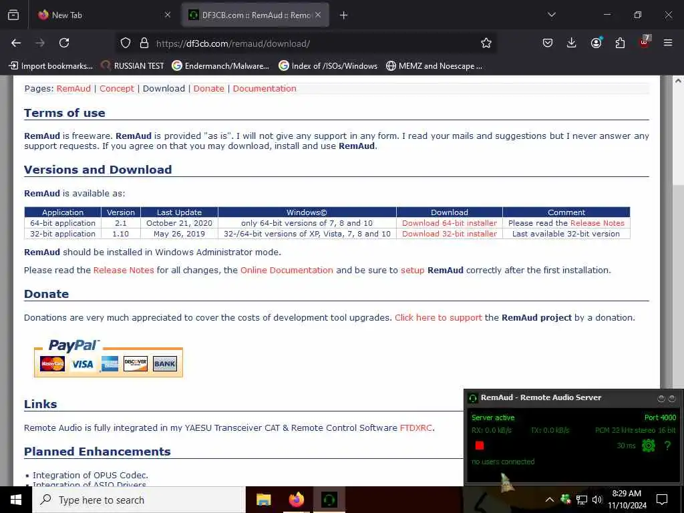Open File Explorer from the taskbar
The width and height of the screenshot is (684, 513).
[x=263, y=500]
